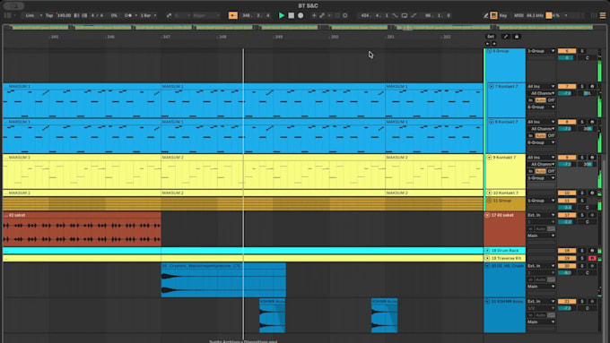Toggle the Lock Envelopes icon
The width and height of the screenshot is (610, 343).
pyautogui.click(x=517, y=37)
